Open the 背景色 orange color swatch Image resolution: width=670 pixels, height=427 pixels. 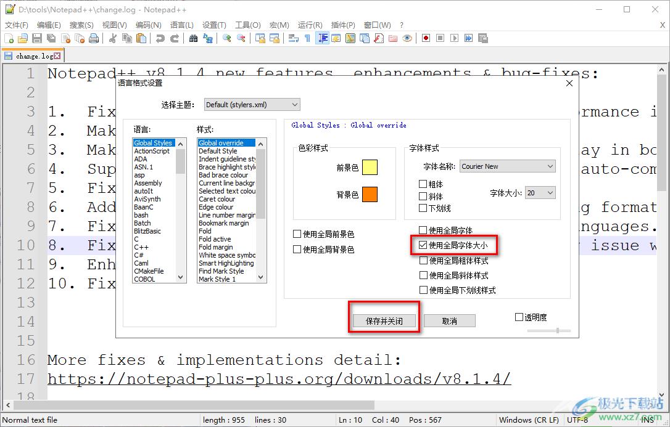370,194
